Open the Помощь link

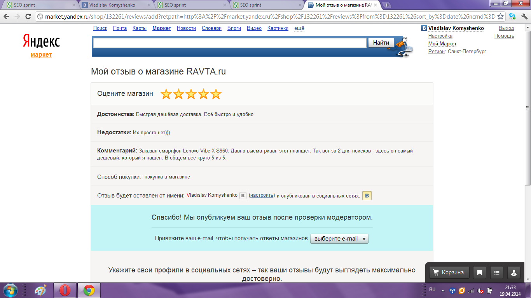(x=504, y=36)
